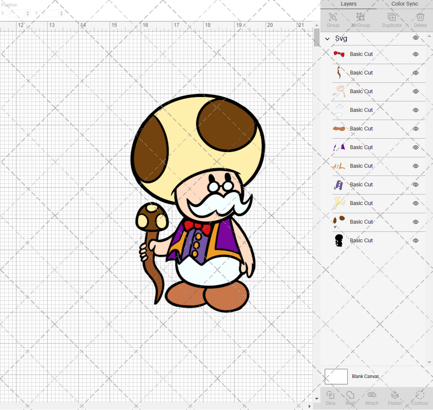Select the Flatten tool

[x=395, y=398]
